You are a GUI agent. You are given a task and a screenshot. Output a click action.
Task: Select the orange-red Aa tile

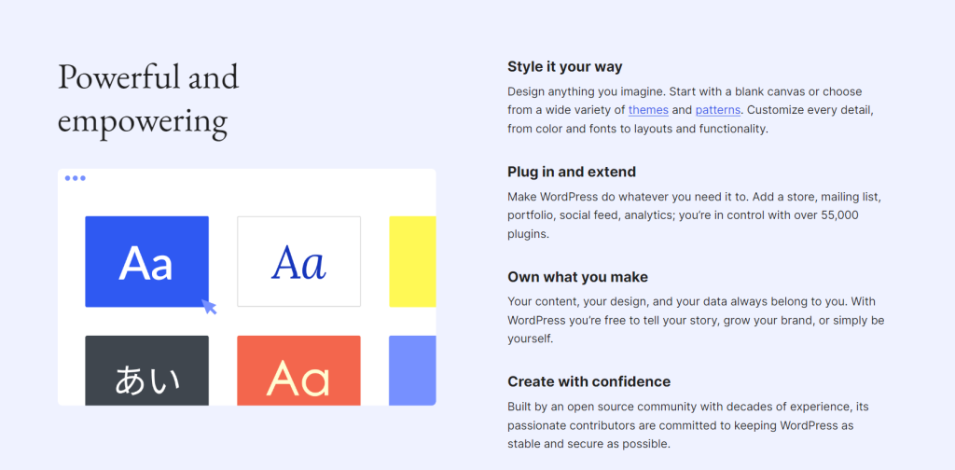(x=298, y=370)
